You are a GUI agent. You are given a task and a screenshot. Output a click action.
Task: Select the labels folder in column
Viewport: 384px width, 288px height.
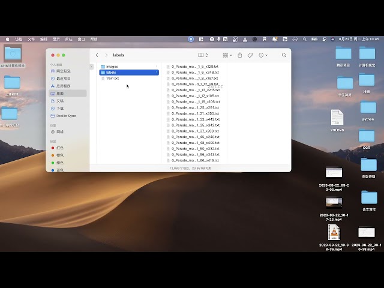point(111,73)
